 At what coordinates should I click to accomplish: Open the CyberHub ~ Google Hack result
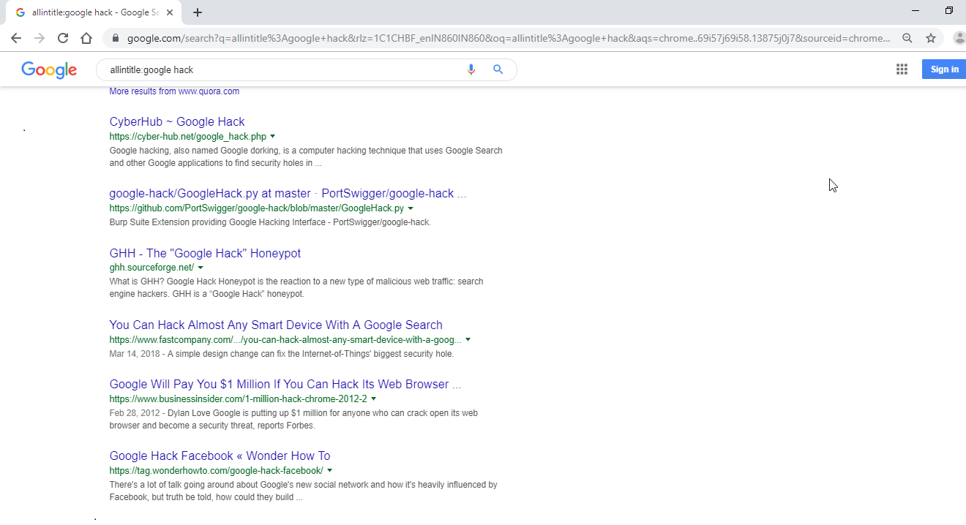click(x=177, y=121)
